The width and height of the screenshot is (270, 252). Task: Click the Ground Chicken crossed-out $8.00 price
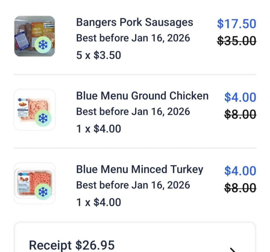(240, 115)
